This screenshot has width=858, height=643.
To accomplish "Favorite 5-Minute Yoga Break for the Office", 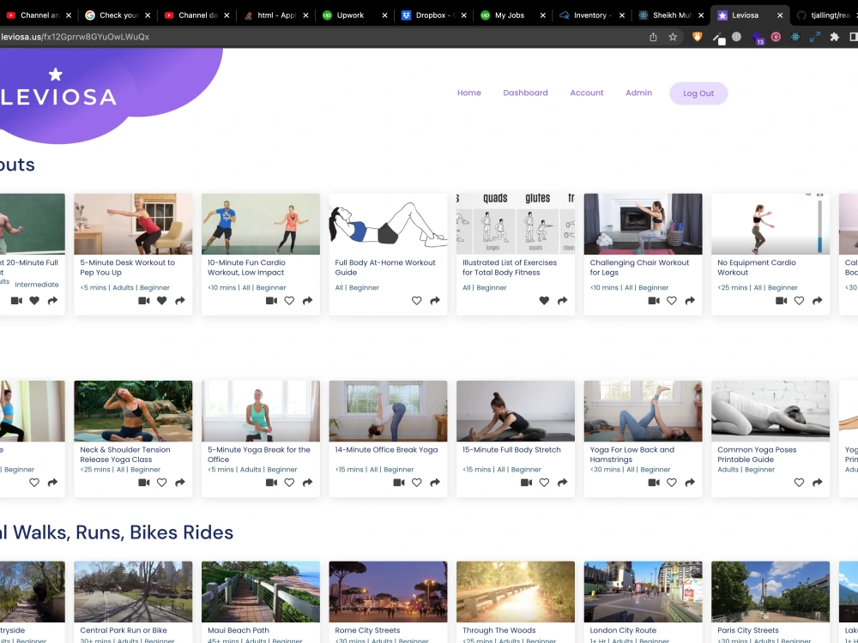I will click(289, 483).
